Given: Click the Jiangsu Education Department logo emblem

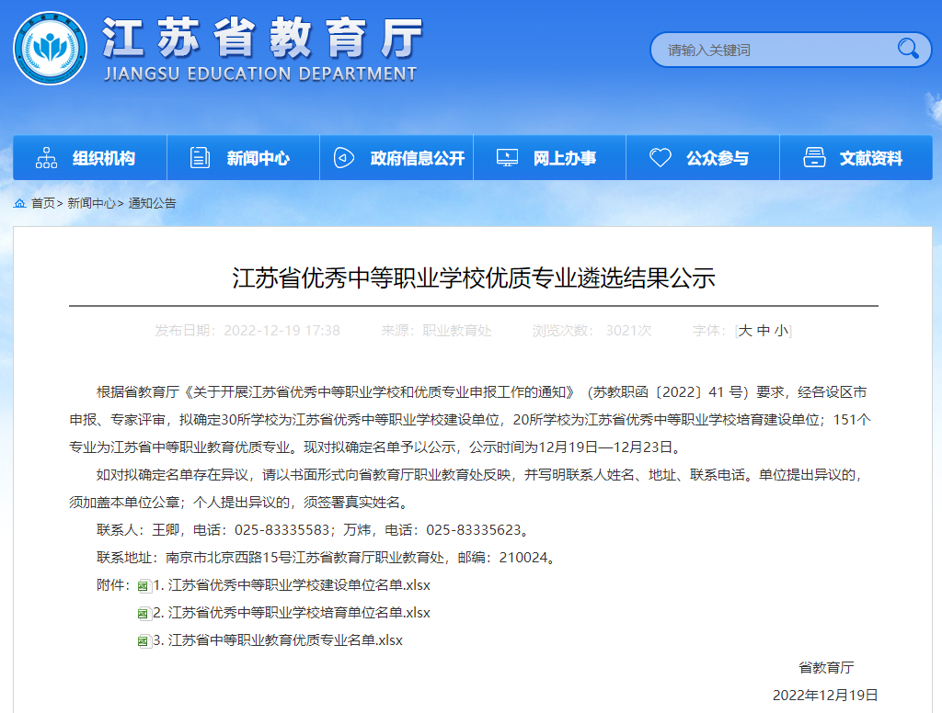Looking at the screenshot, I should 51,48.
